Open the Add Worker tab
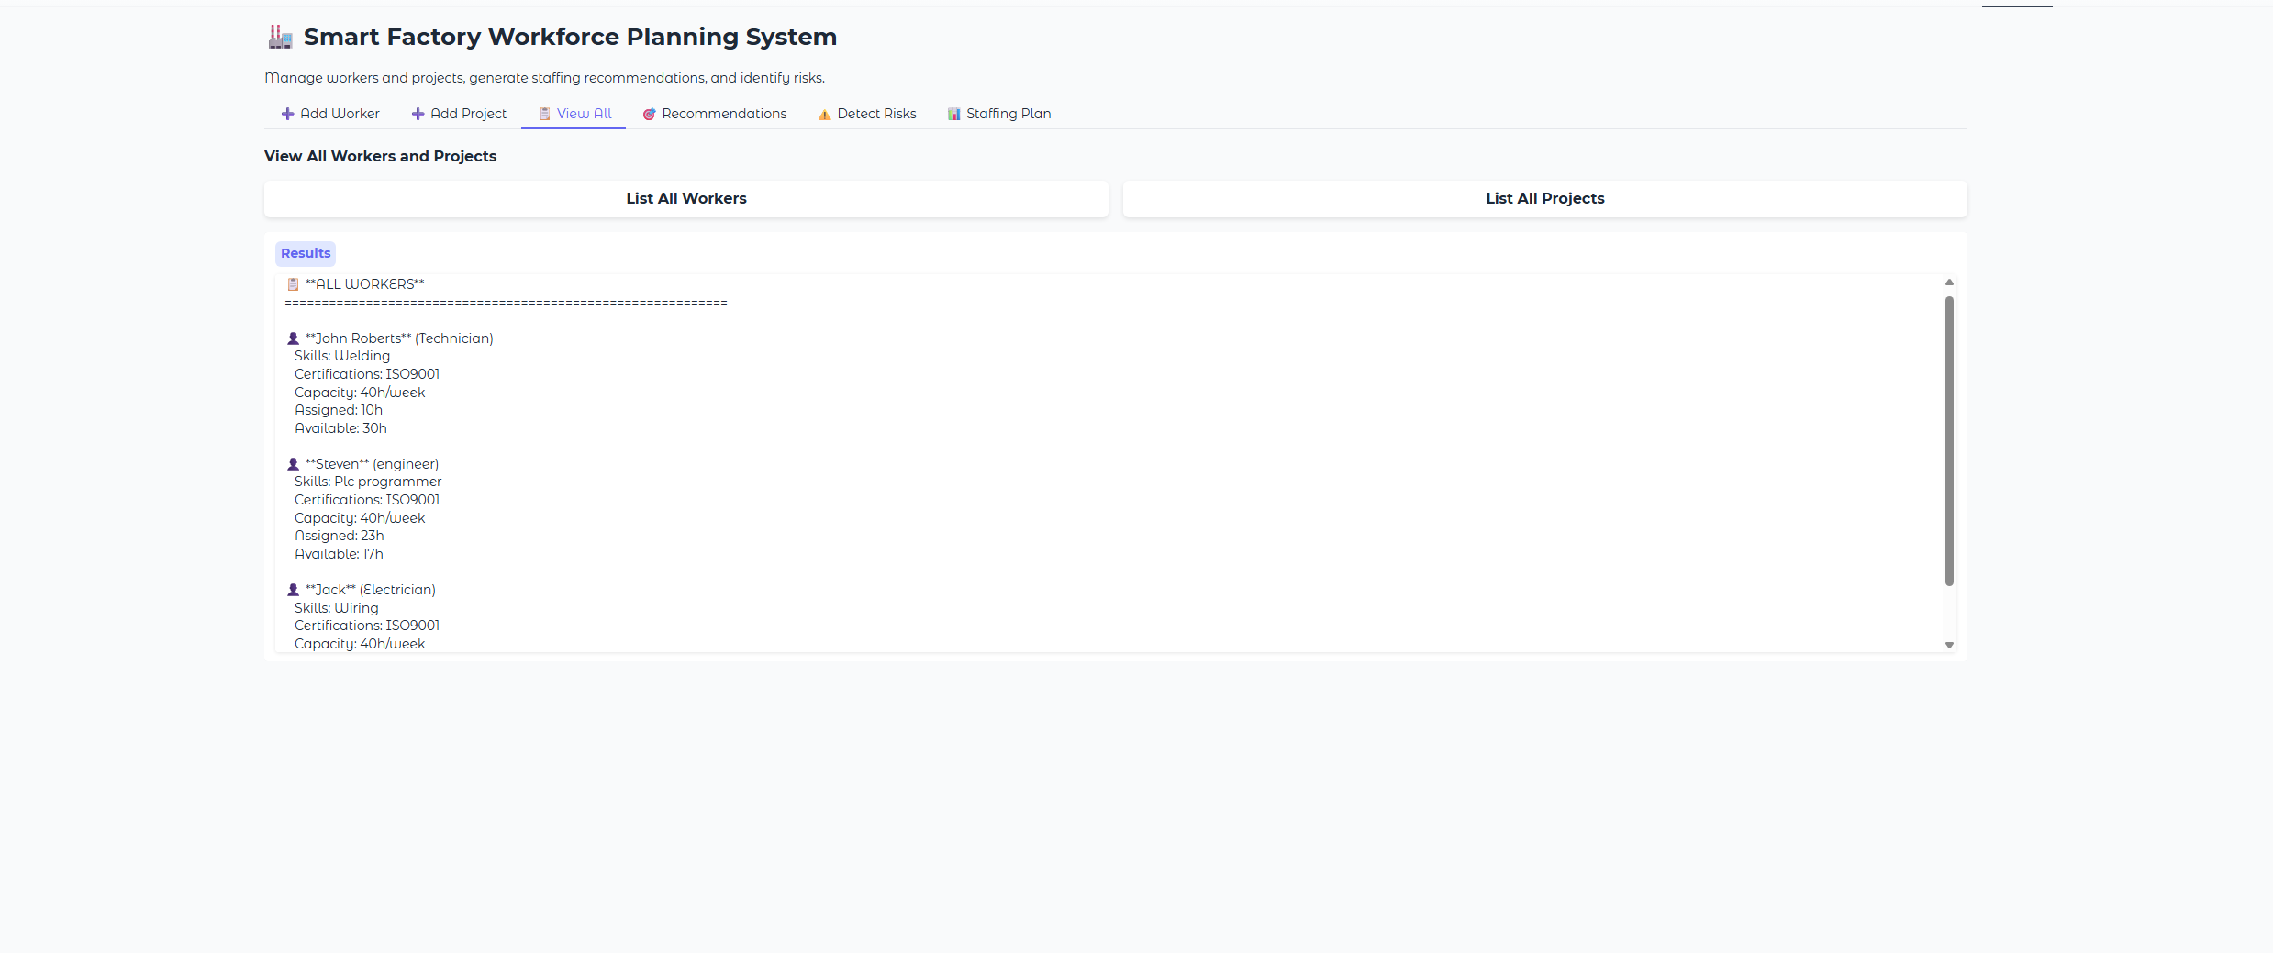The height and width of the screenshot is (953, 2273). [330, 114]
